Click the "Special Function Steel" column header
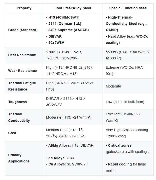156x180 pixels. [x=128, y=8]
